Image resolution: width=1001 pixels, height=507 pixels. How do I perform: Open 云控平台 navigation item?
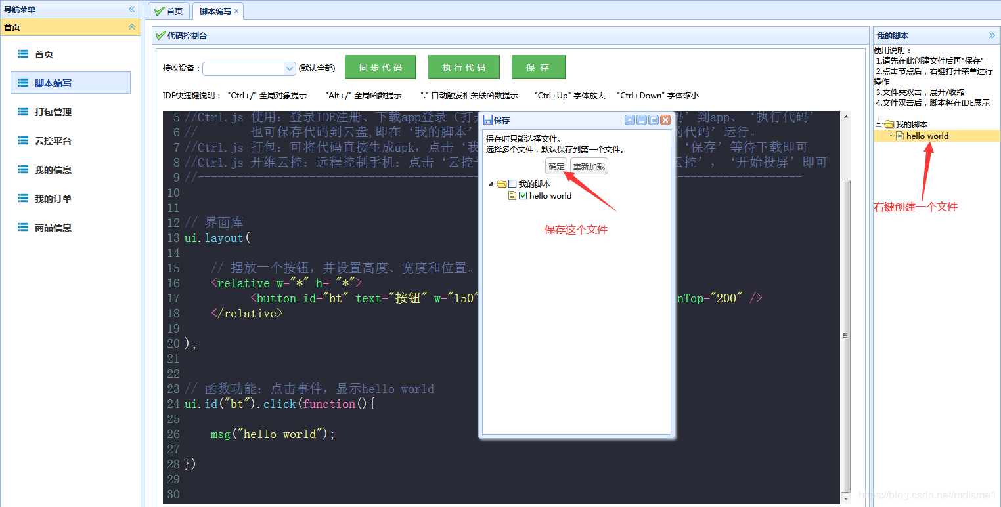[x=71, y=141]
